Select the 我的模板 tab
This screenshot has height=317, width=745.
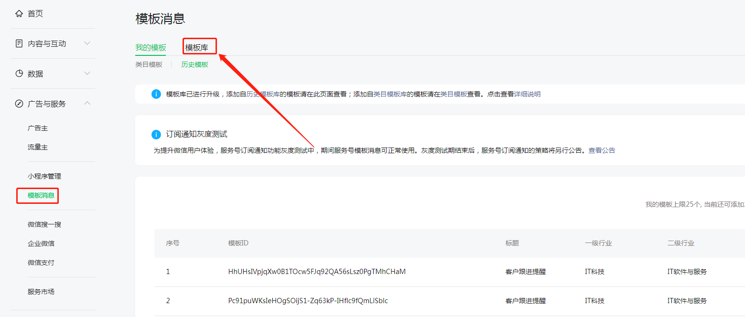coord(151,47)
